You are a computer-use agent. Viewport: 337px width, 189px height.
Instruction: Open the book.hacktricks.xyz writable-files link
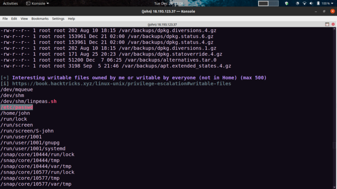[122, 83]
